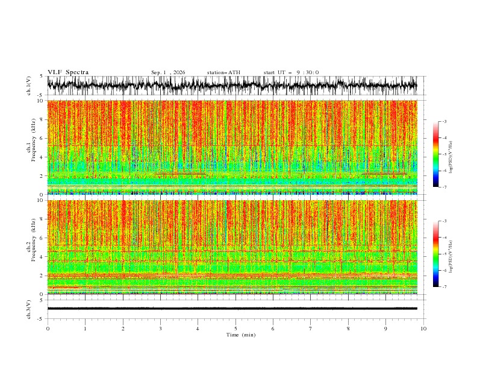Click the VLF Spectra title text
Image resolution: width=477 pixels, height=369 pixels.
point(68,72)
